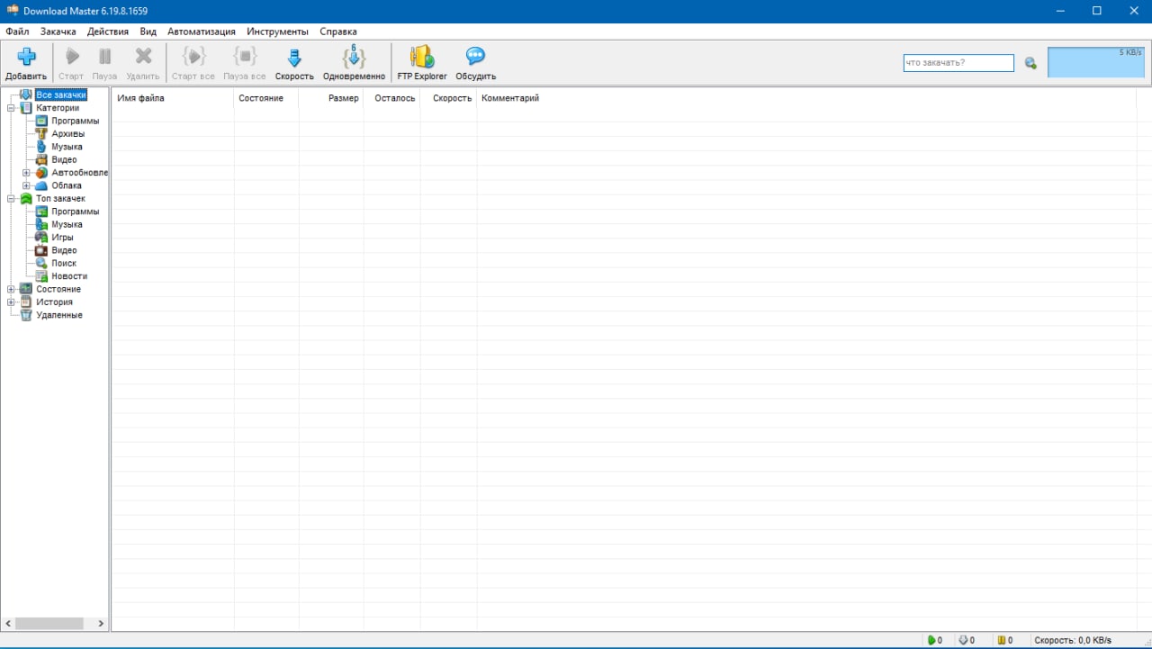
Task: Click the Добавить (Add) download button
Action: pyautogui.click(x=26, y=63)
